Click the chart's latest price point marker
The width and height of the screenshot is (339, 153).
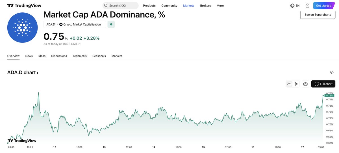323,96
